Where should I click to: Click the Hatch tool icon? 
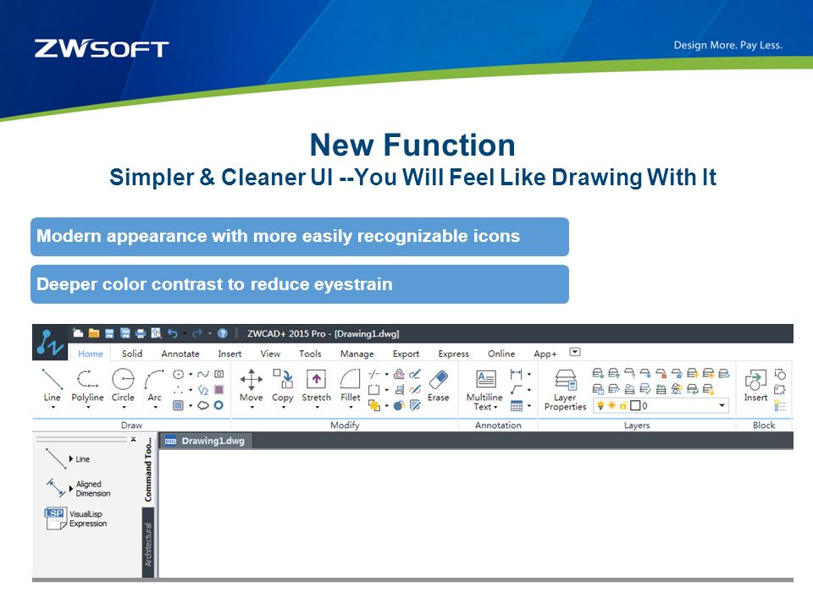(218, 389)
